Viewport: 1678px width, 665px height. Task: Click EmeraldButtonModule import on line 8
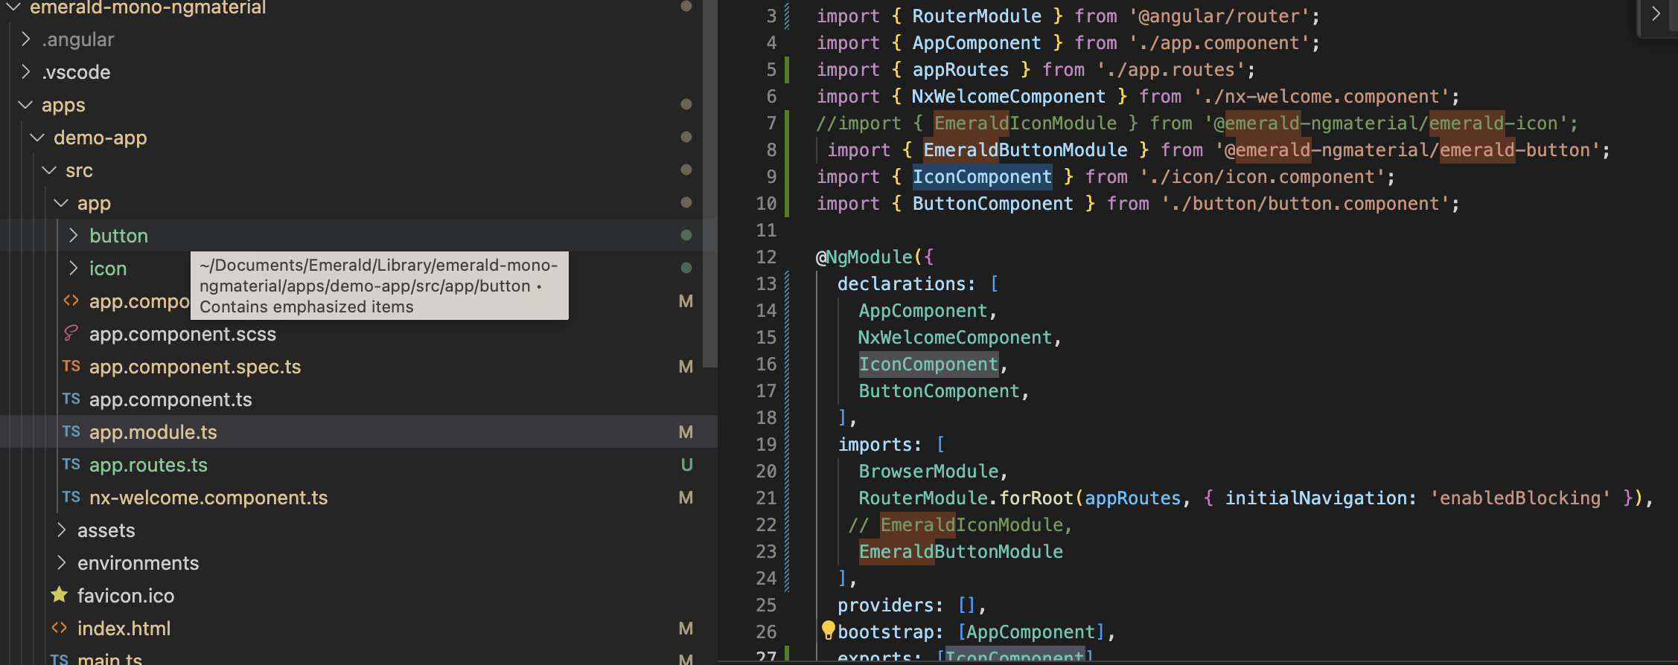coord(1025,150)
